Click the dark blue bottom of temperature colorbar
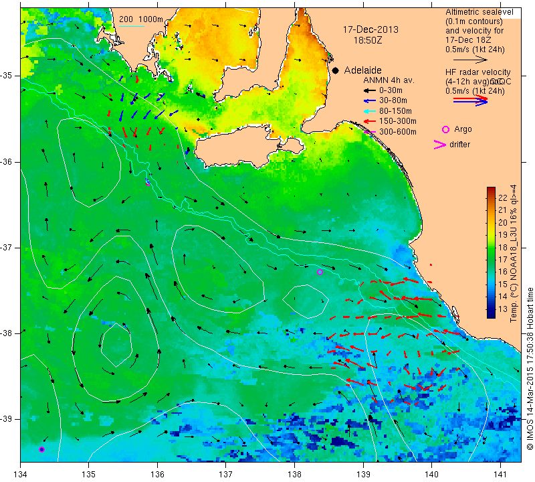The width and height of the screenshot is (535, 482). click(491, 315)
